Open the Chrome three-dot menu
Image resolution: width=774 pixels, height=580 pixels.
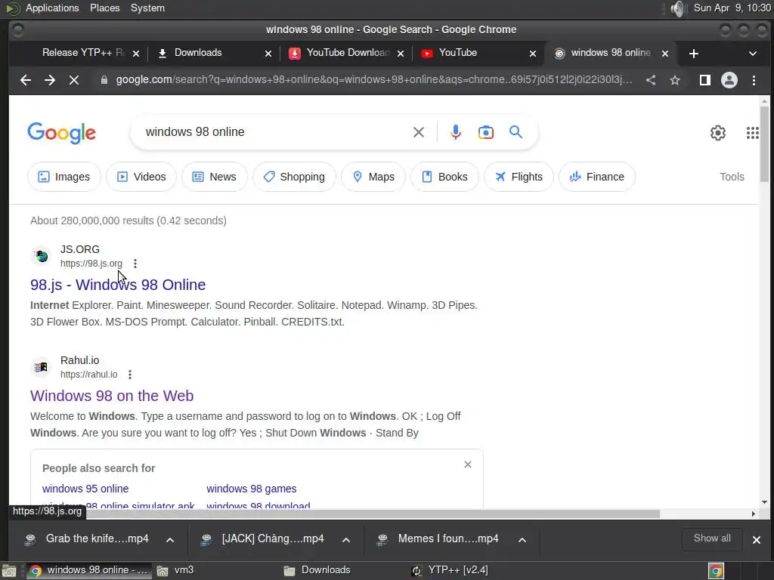(x=754, y=80)
